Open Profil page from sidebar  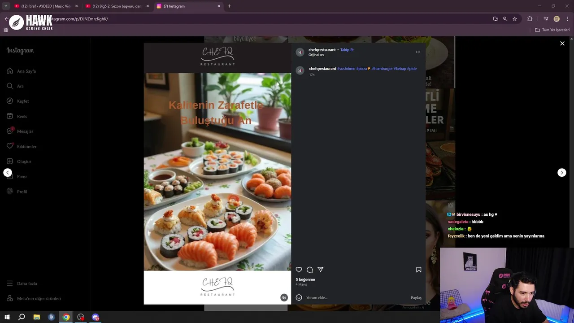point(17,192)
